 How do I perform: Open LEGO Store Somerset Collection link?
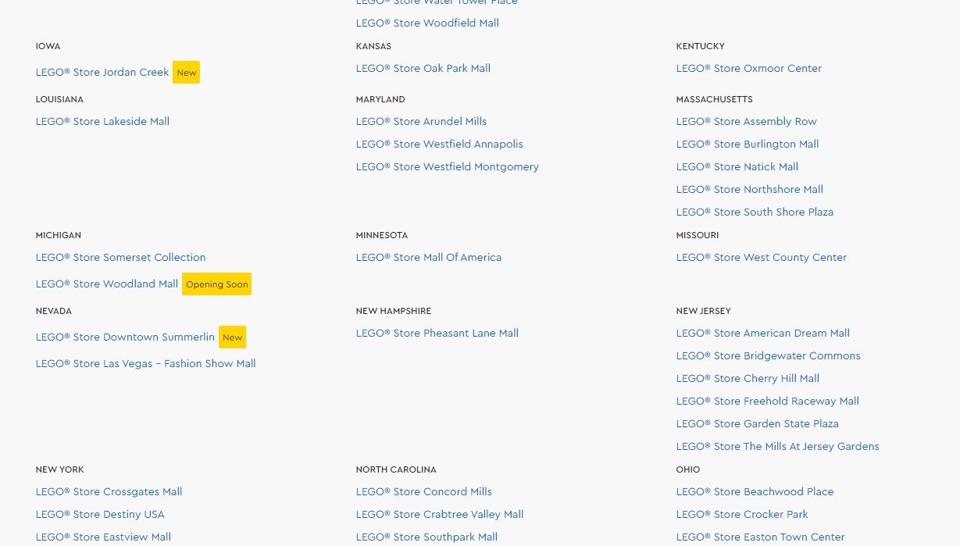coord(121,257)
